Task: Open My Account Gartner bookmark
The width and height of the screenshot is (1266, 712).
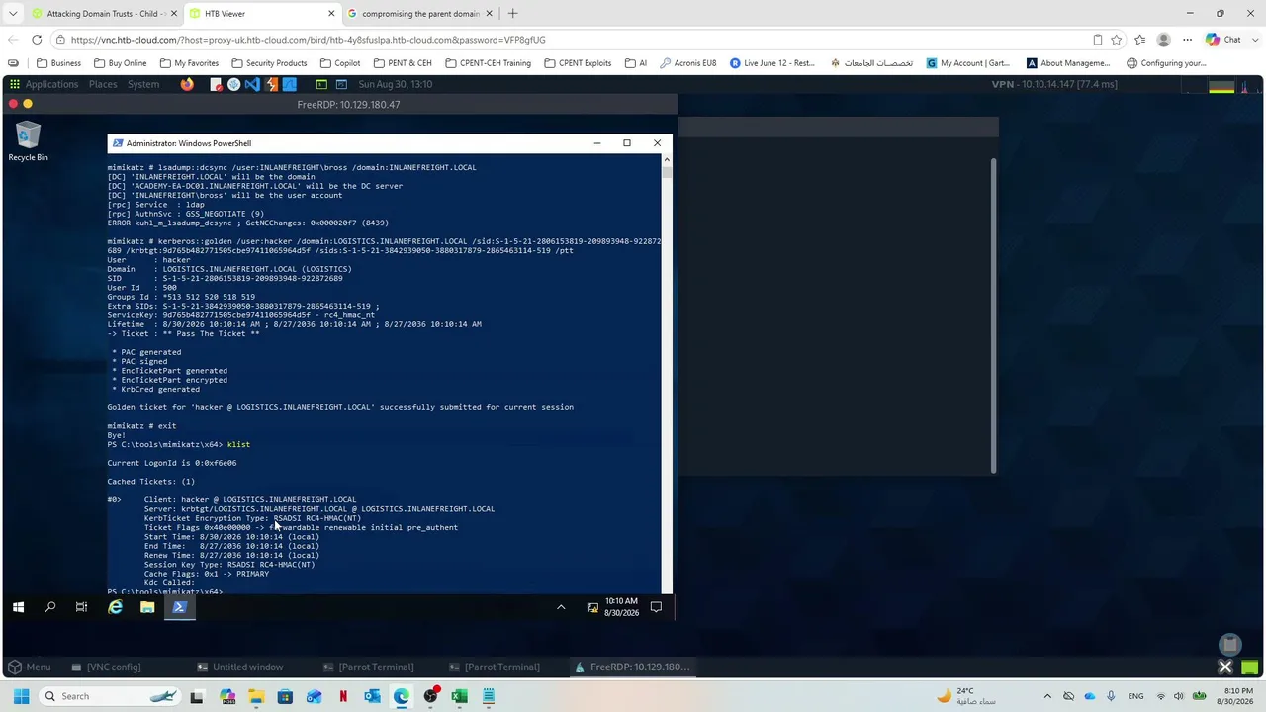Action: pos(969,63)
